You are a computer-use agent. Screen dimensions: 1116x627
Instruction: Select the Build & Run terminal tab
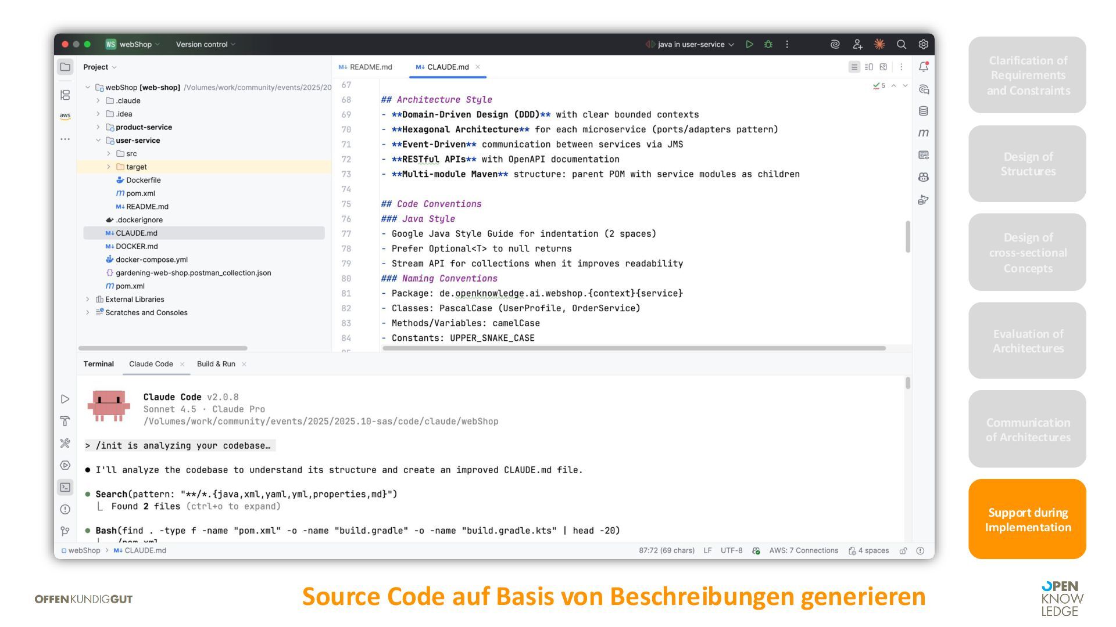pyautogui.click(x=216, y=364)
